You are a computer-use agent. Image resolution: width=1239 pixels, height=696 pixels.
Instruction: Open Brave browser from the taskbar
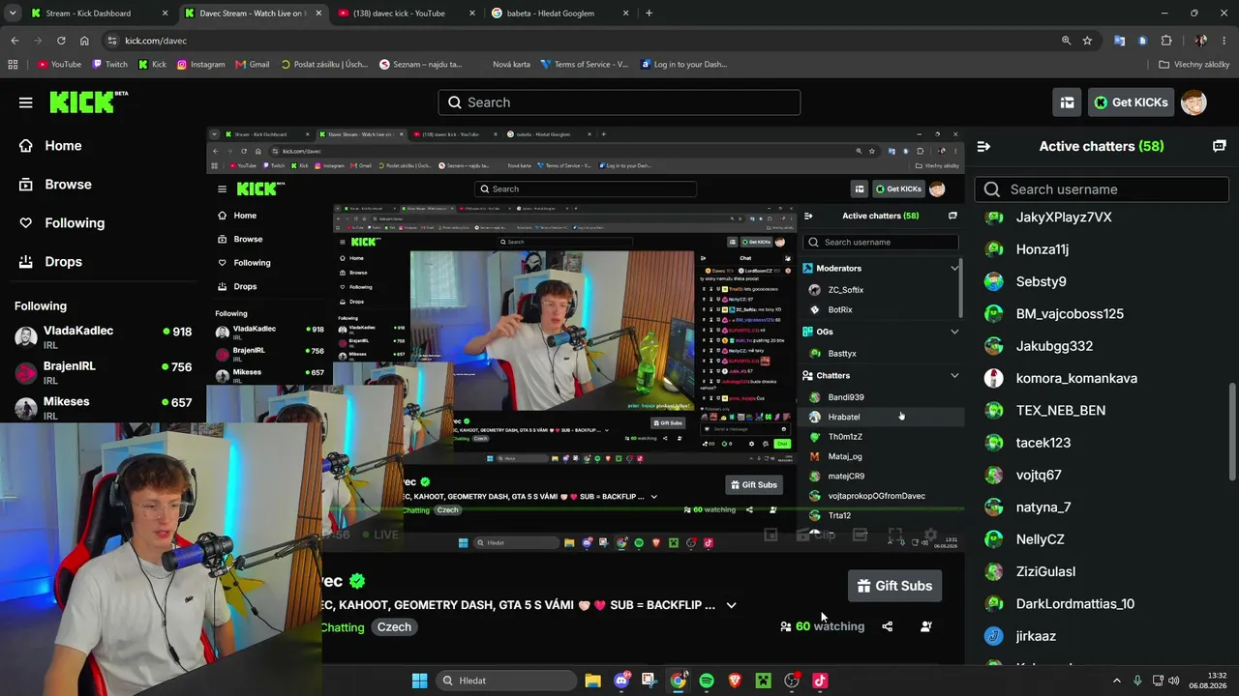point(735,681)
